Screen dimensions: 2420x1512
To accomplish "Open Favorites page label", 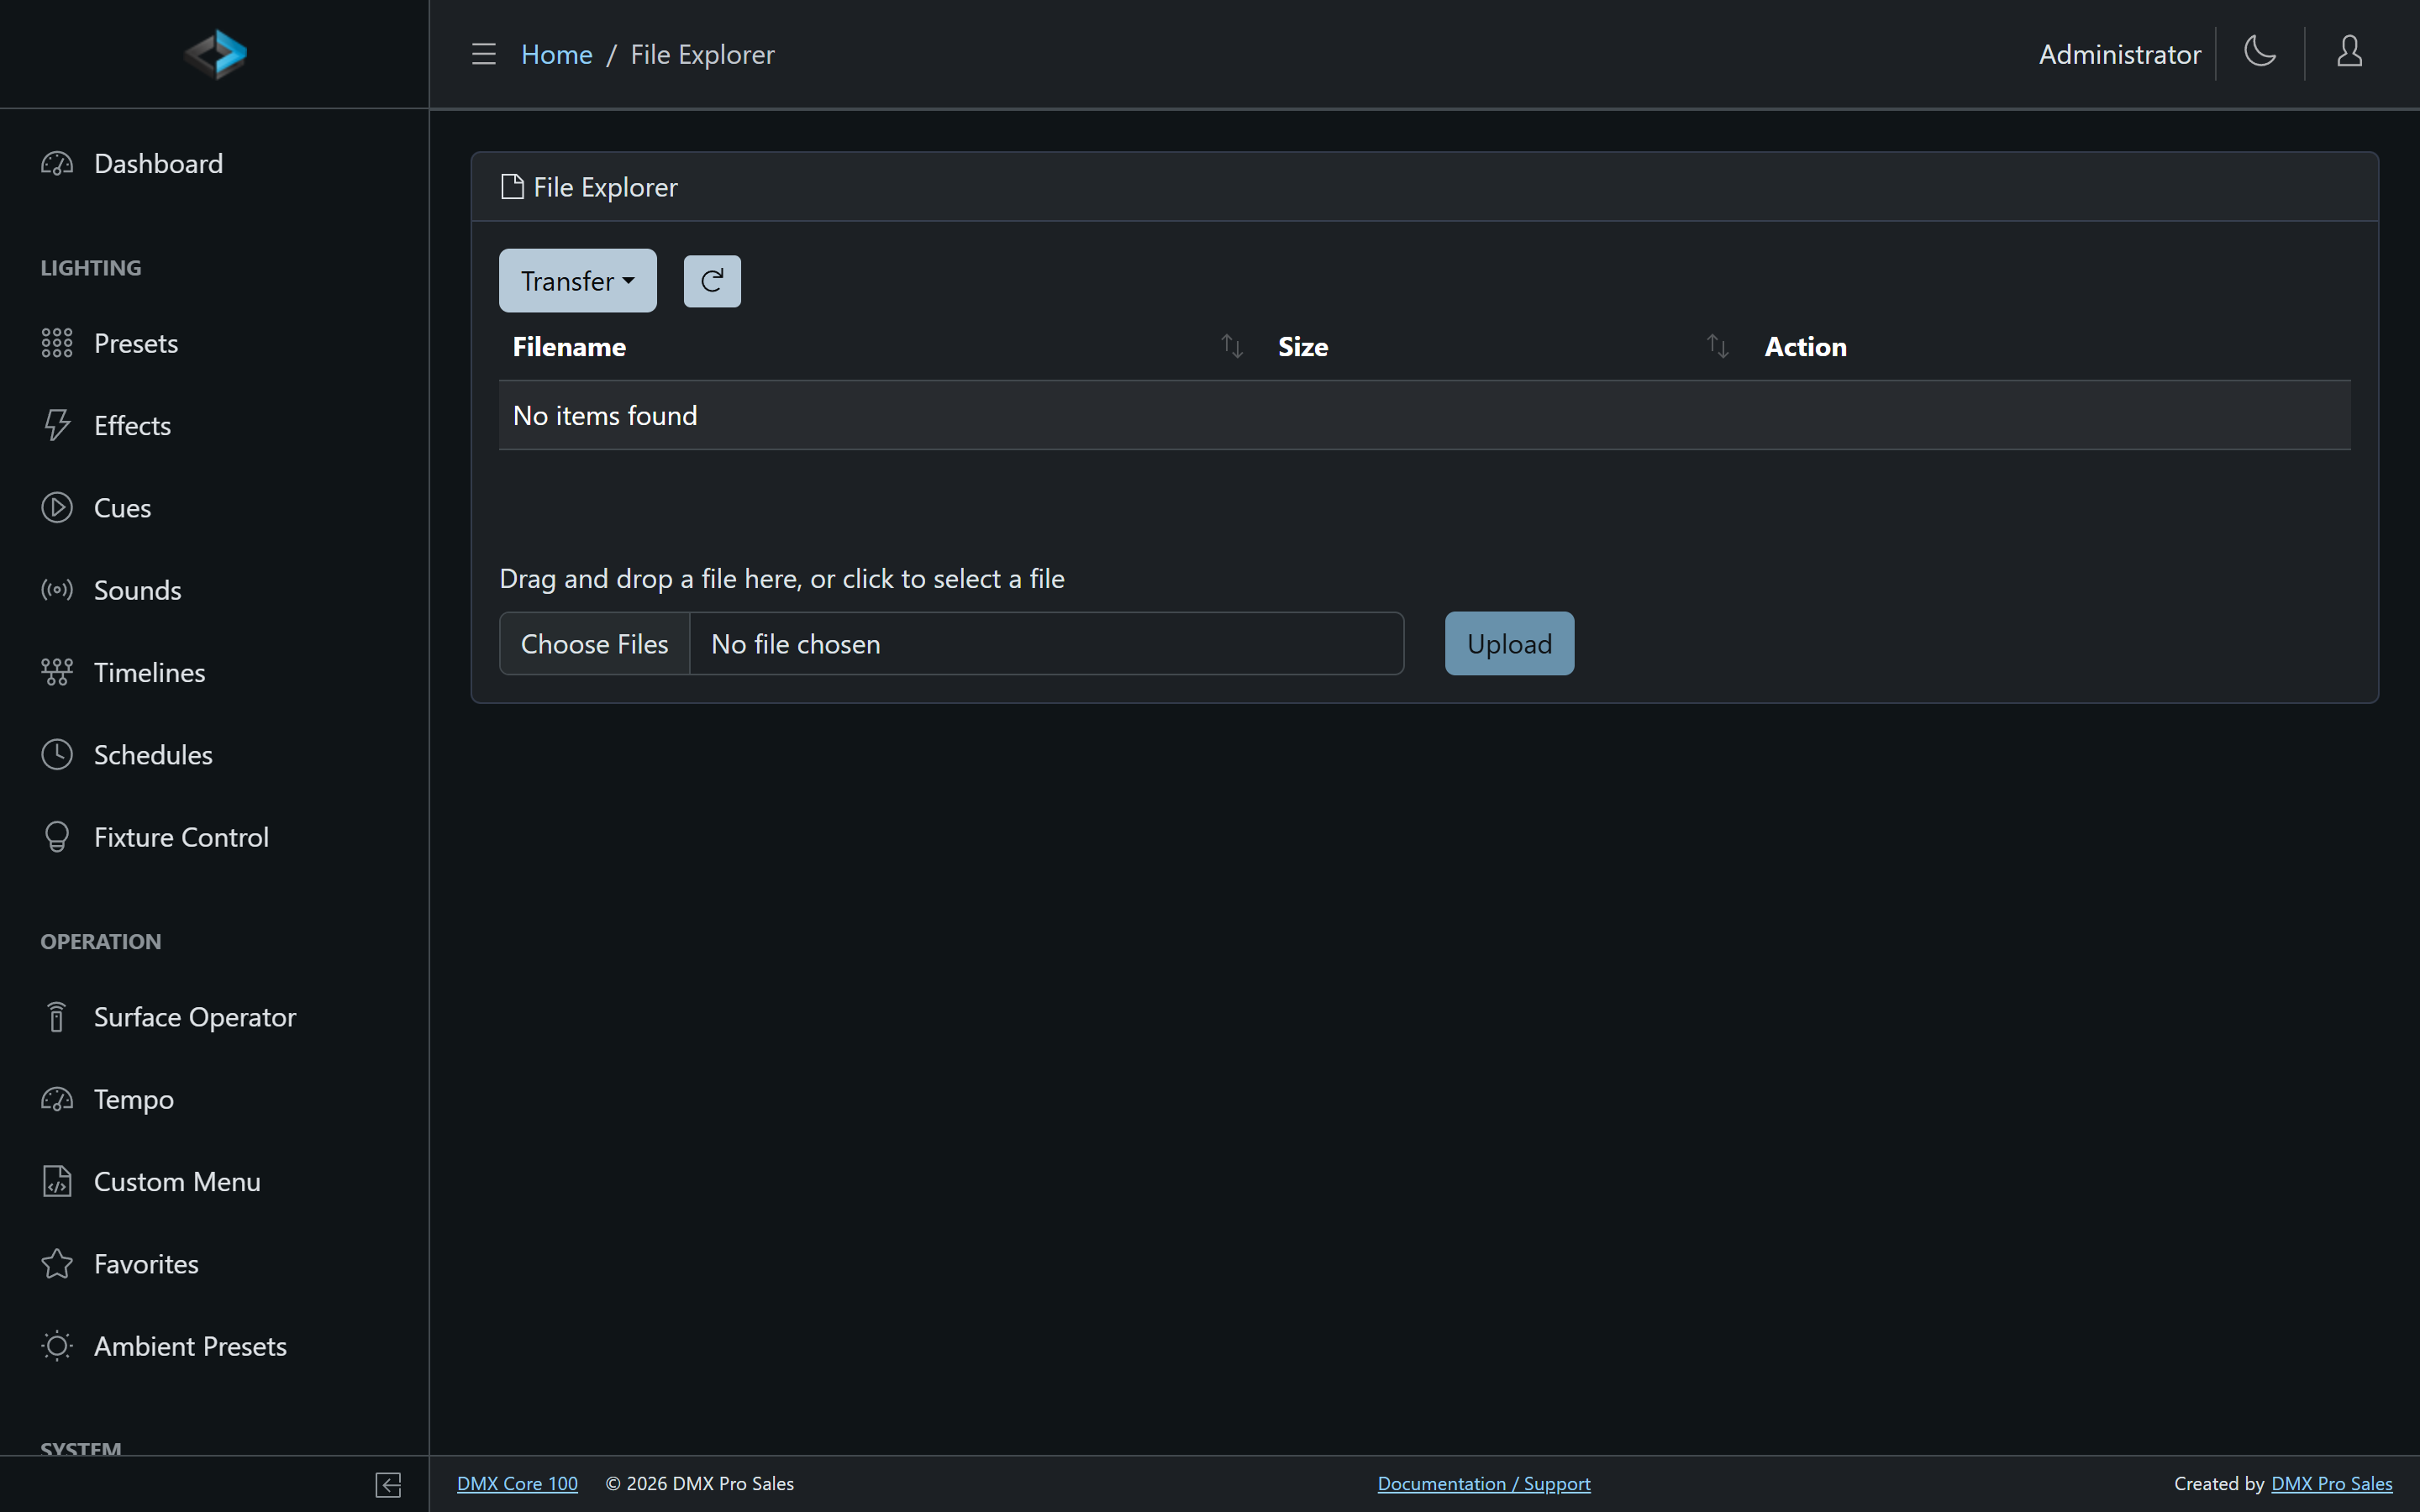I will (x=146, y=1264).
